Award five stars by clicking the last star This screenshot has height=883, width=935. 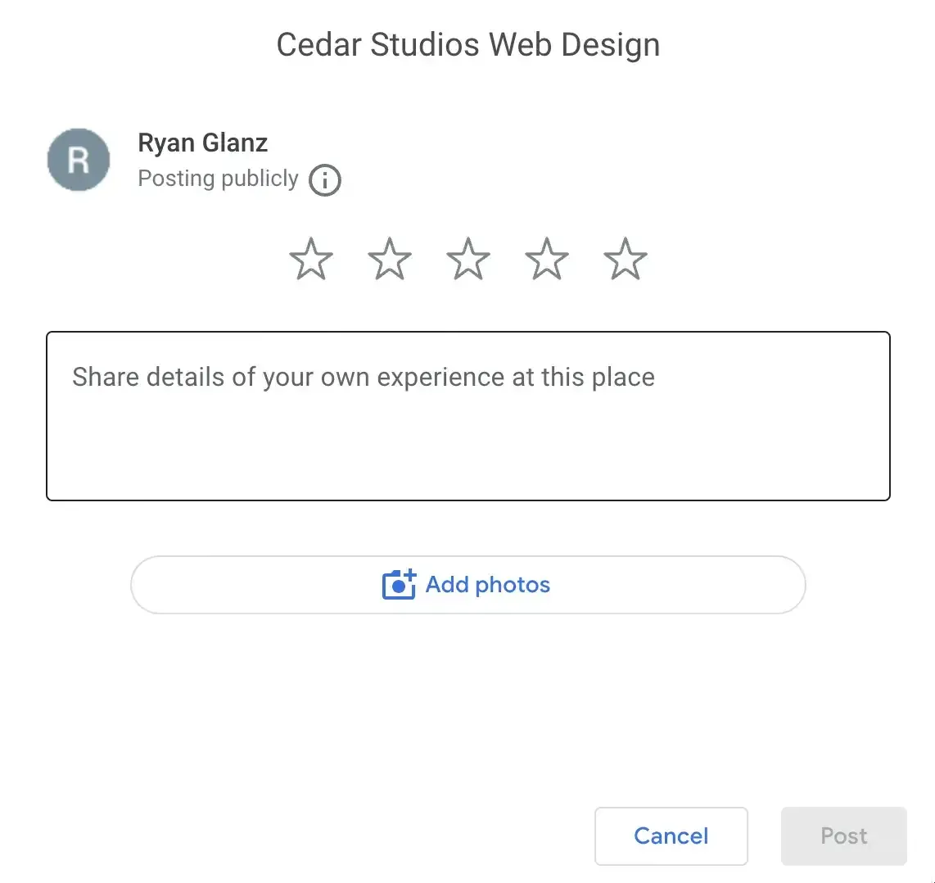click(x=625, y=258)
